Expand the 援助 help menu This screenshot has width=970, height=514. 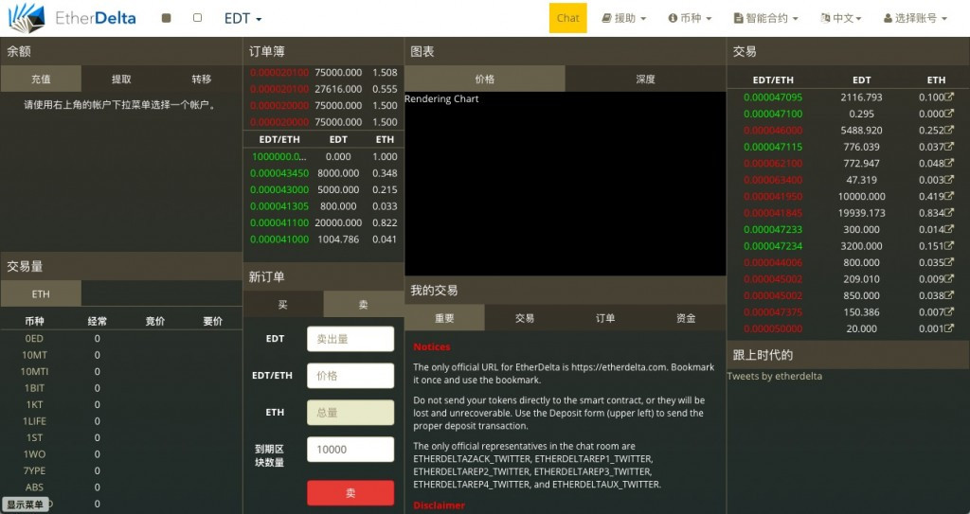pos(624,19)
